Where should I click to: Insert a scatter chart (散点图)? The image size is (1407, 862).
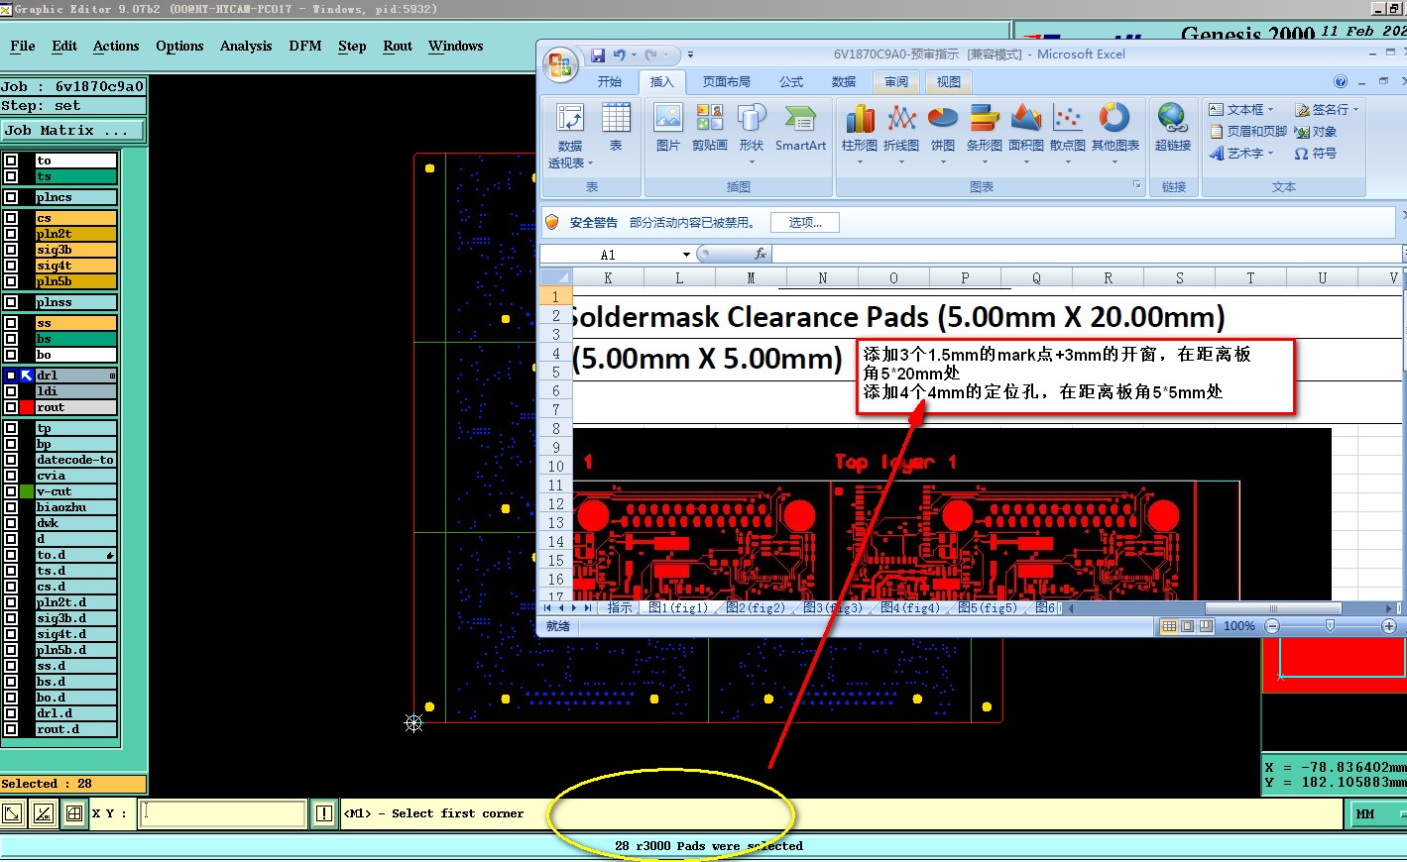(1068, 135)
